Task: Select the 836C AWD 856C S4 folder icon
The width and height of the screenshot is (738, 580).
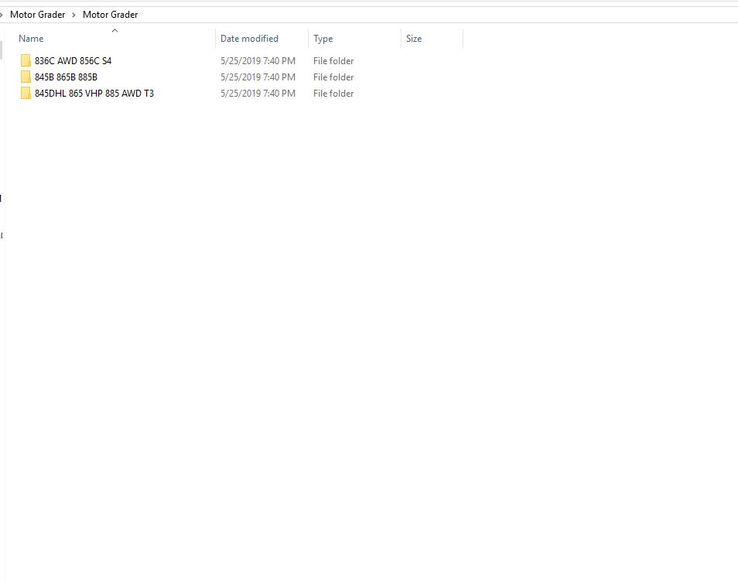Action: point(26,60)
